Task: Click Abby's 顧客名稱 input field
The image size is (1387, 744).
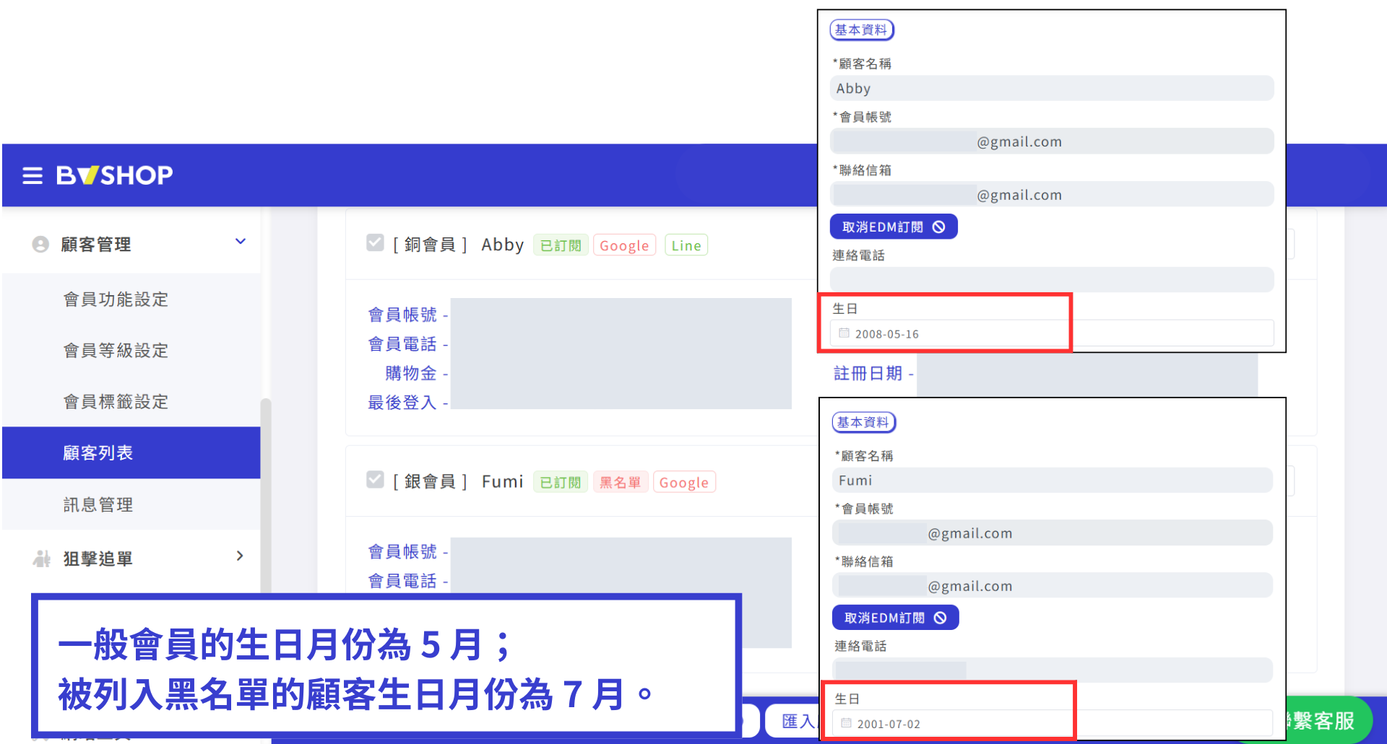Action: (x=1052, y=88)
